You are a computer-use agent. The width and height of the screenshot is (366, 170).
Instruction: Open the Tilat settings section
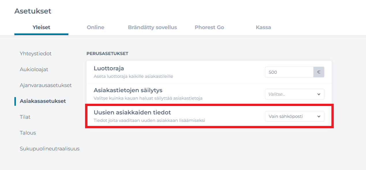[25, 117]
